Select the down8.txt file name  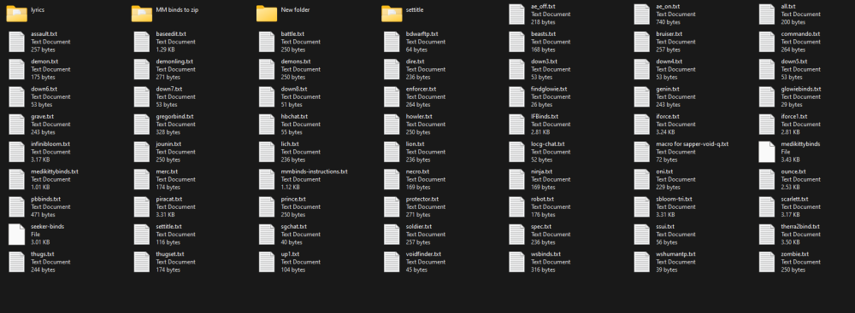[294, 89]
